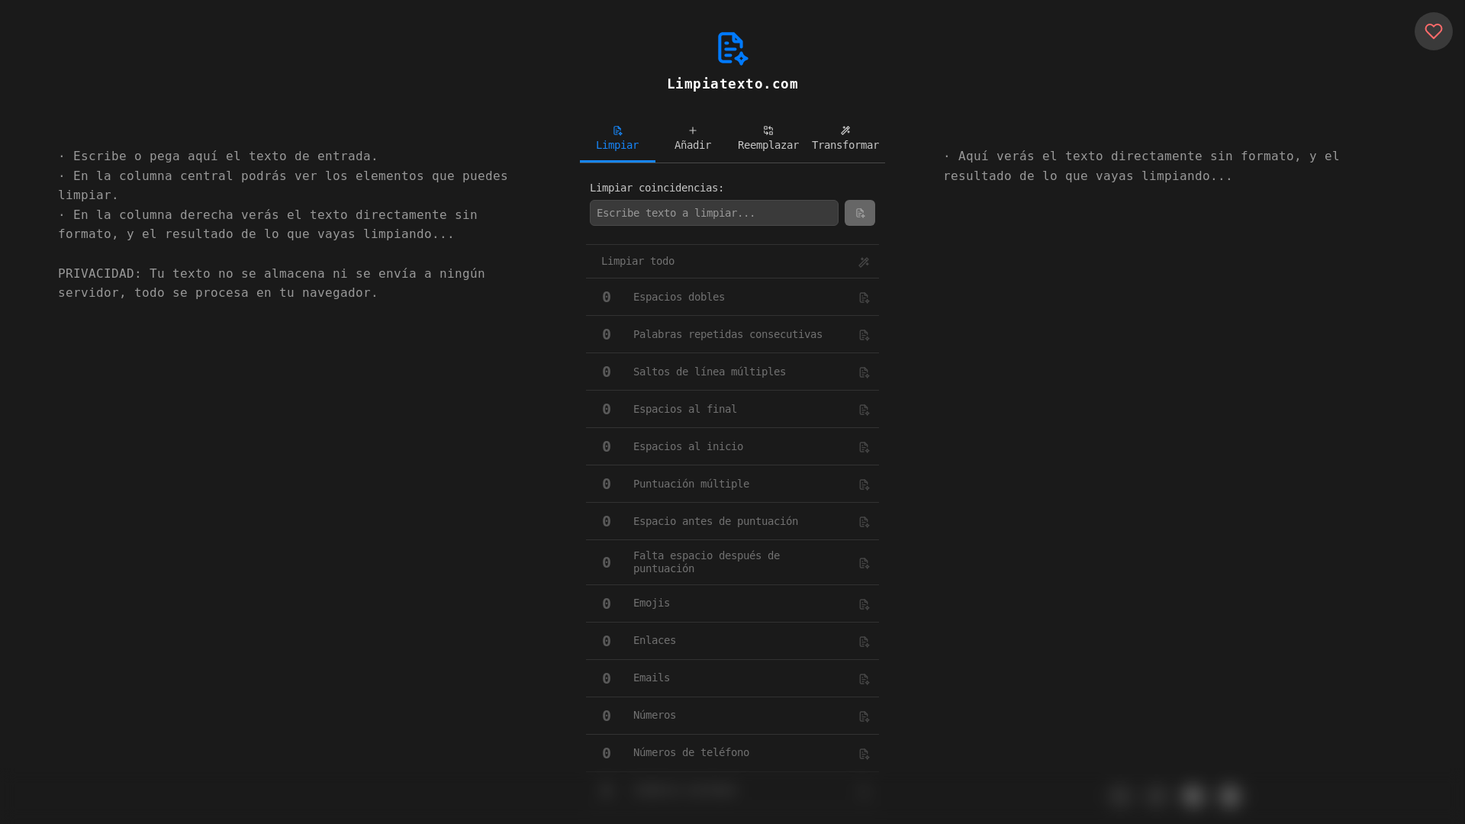Remove Emails via its clean icon
This screenshot has width=1465, height=824.
click(864, 679)
